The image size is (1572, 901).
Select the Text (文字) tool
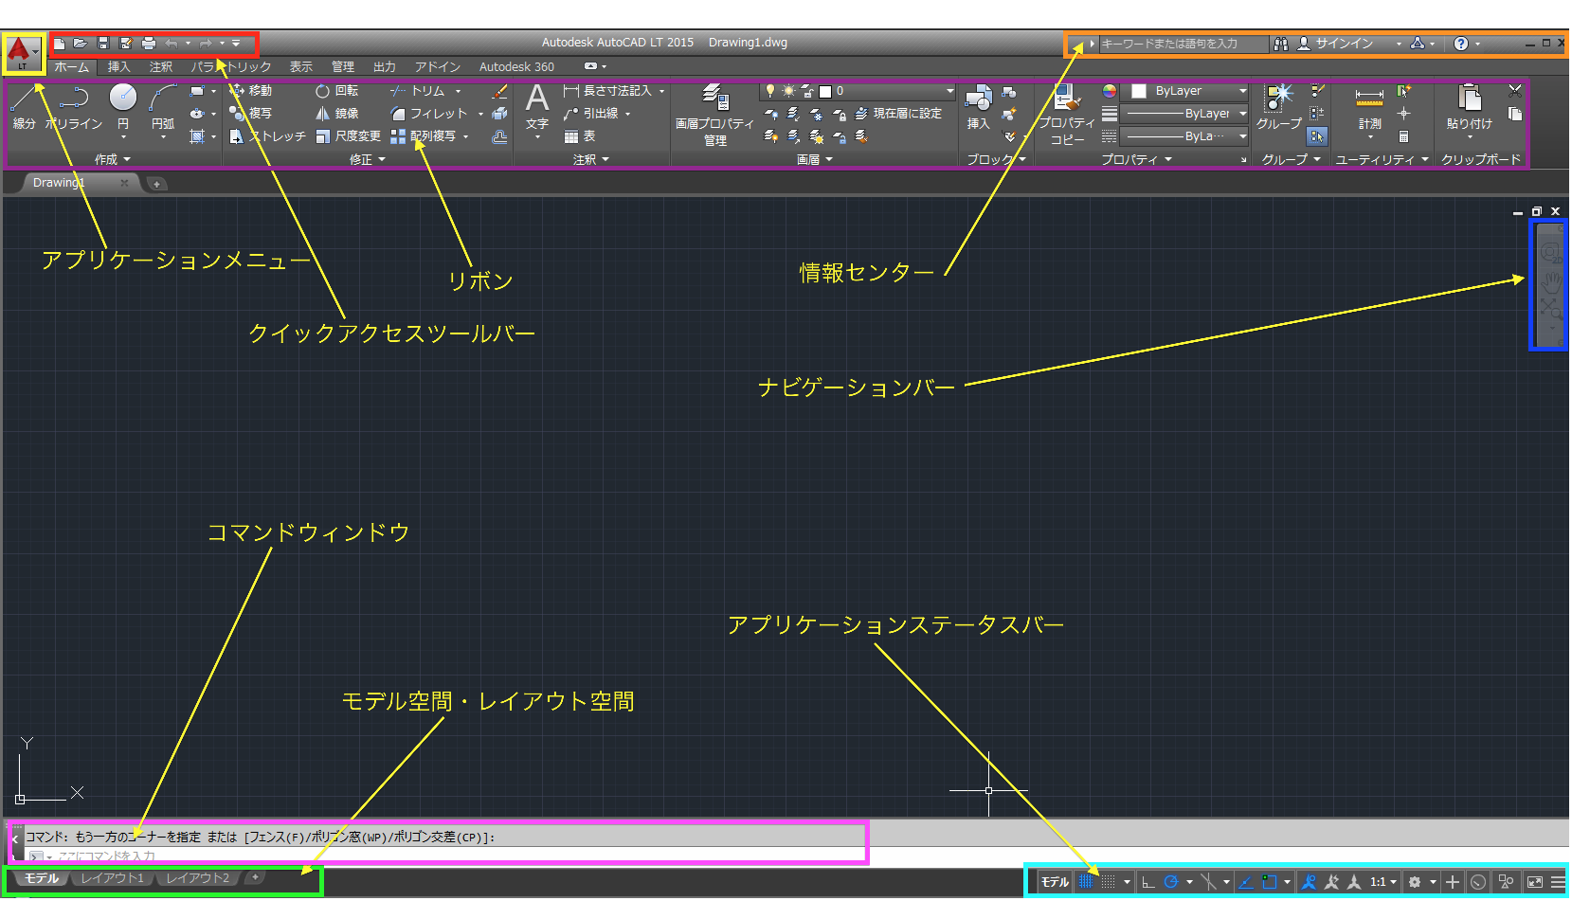(x=537, y=106)
